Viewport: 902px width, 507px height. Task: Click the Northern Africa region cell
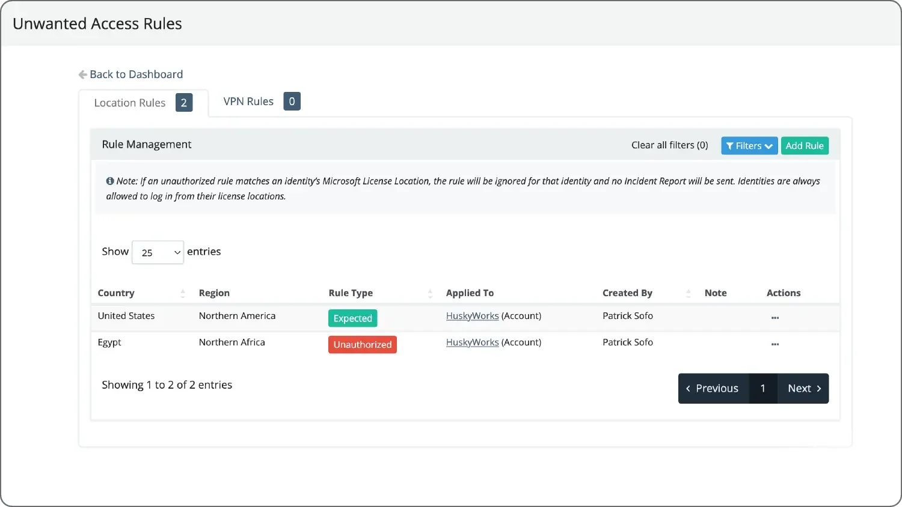[232, 342]
